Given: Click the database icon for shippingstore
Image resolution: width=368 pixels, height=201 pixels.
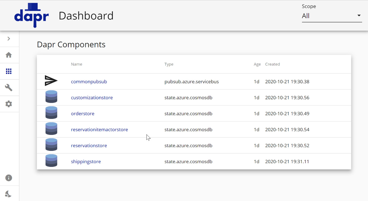Looking at the screenshot, I should pos(51,161).
